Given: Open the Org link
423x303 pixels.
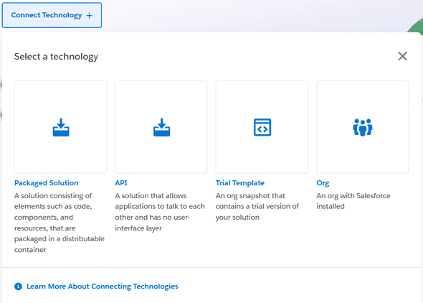Looking at the screenshot, I should [323, 183].
